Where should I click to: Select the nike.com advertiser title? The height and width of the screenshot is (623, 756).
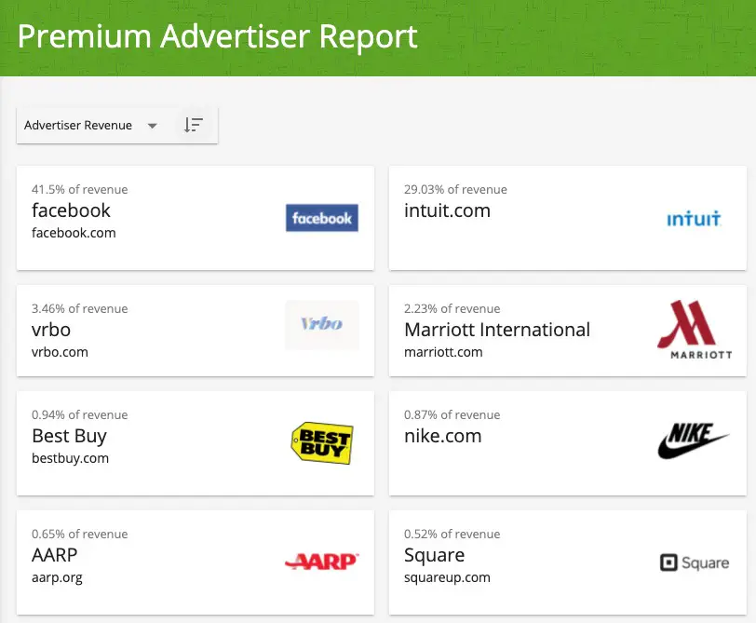click(x=442, y=436)
